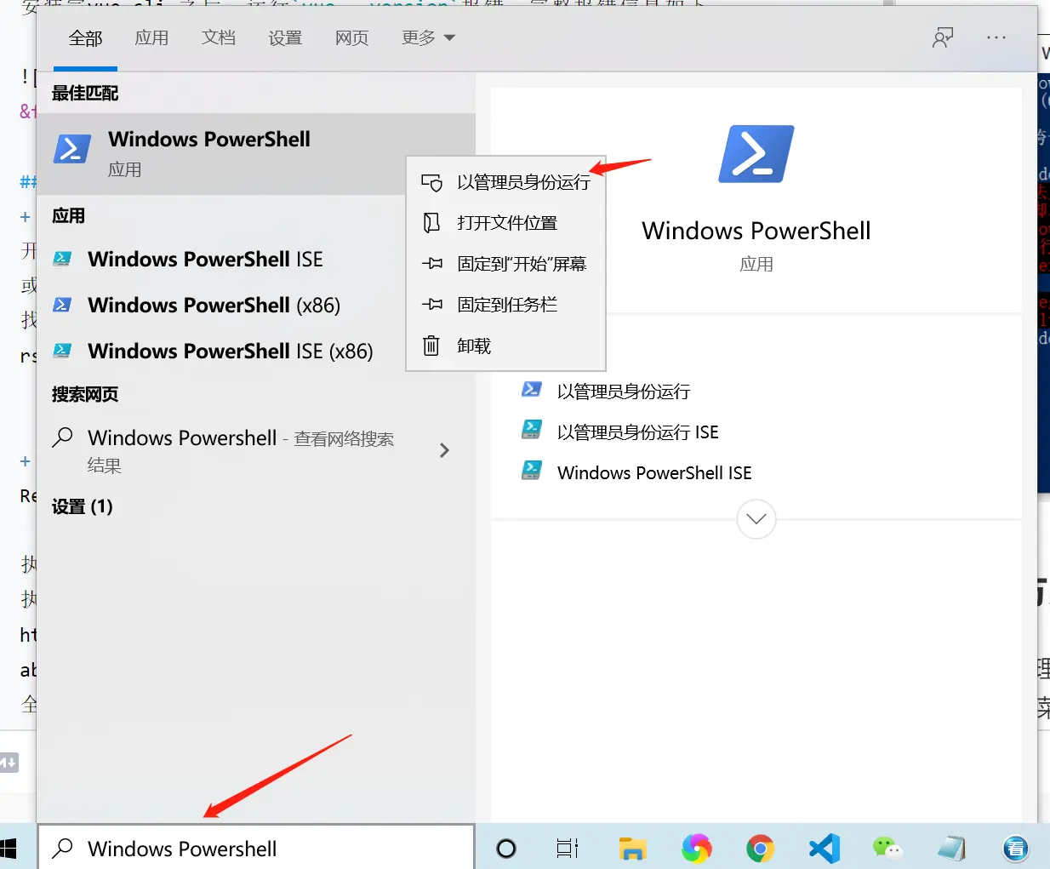1050x869 pixels.
Task: Click the PowerShell icon in best match
Action: (72, 149)
